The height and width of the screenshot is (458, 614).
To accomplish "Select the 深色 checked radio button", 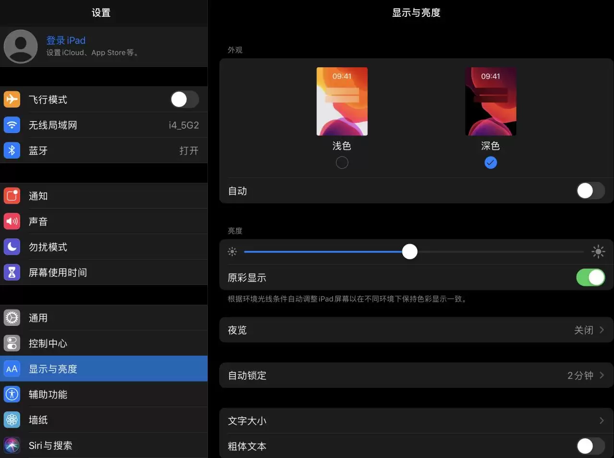I will coord(491,162).
